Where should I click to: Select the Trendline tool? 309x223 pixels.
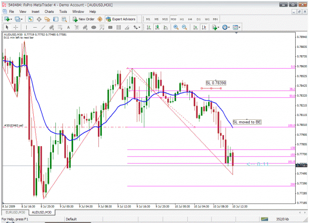[43, 27]
